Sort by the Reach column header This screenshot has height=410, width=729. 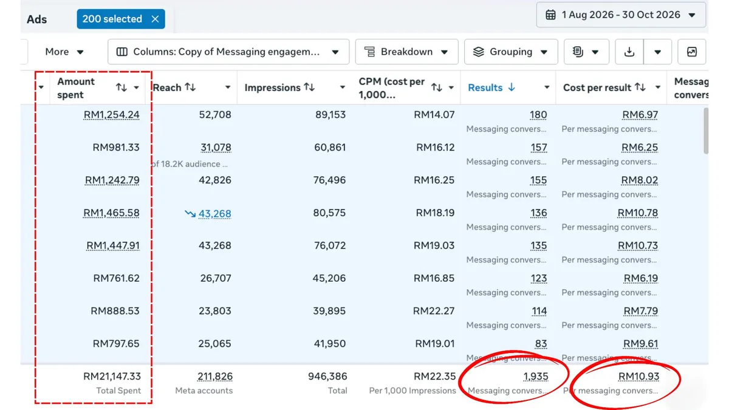174,87
